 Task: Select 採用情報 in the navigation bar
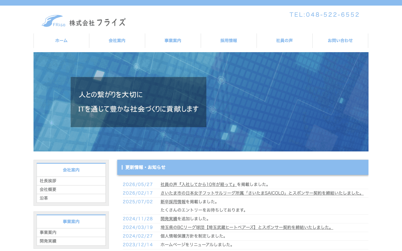pos(229,41)
